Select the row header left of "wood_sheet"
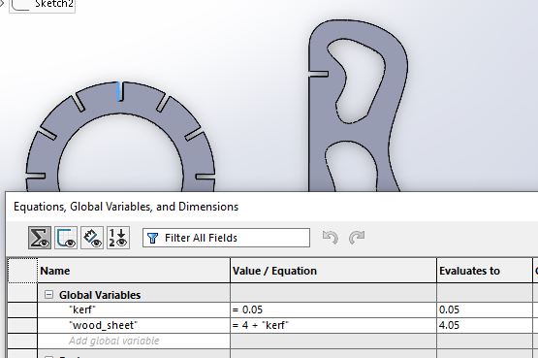This screenshot has width=538, height=358. coord(22,325)
